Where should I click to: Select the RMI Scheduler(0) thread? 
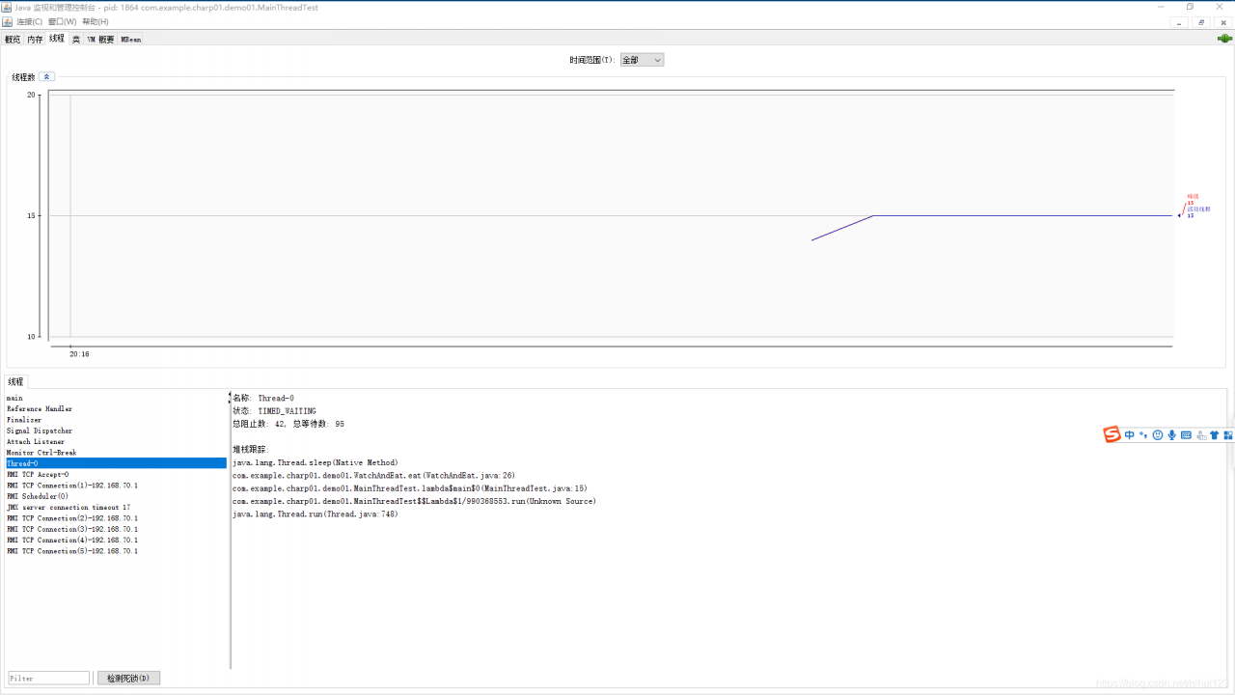pyautogui.click(x=116, y=496)
